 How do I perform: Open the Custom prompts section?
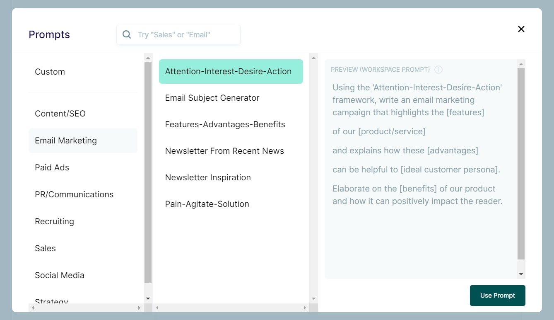tap(50, 72)
